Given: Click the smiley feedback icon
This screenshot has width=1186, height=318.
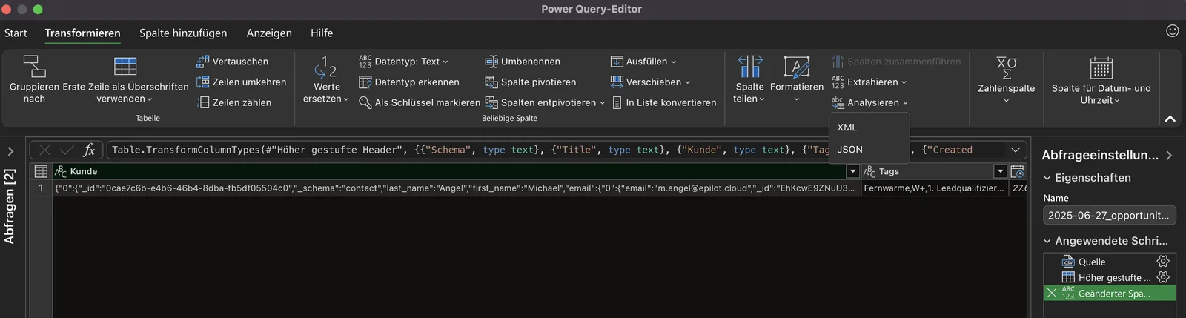Looking at the screenshot, I should (x=1172, y=30).
